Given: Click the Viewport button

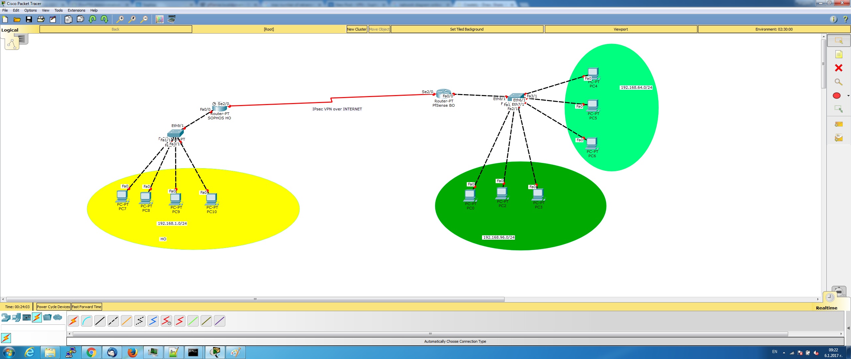Looking at the screenshot, I should click(x=621, y=29).
